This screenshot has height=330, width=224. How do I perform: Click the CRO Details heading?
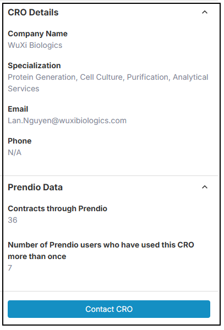point(33,13)
